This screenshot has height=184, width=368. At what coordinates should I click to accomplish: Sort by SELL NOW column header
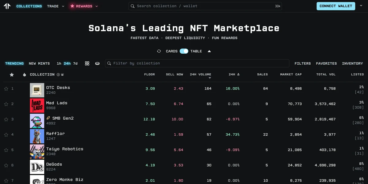(x=174, y=75)
